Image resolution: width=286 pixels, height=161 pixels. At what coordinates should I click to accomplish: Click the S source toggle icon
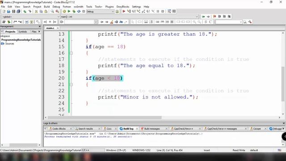click(206, 22)
